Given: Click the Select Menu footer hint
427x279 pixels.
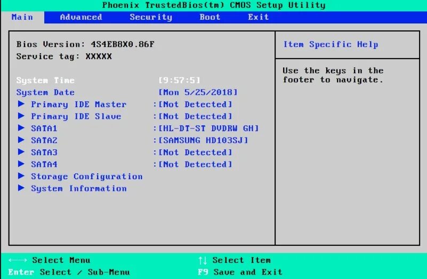Looking at the screenshot, I should coord(61,260).
